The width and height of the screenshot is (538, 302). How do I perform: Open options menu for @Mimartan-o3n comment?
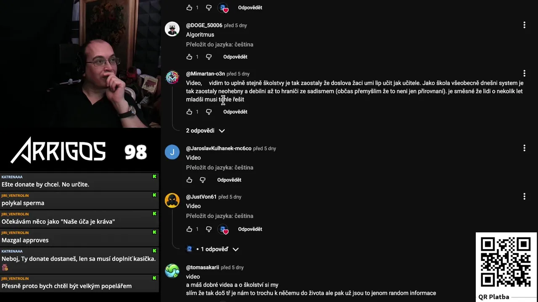tap(524, 73)
